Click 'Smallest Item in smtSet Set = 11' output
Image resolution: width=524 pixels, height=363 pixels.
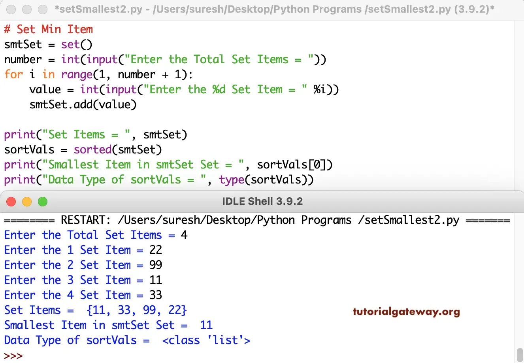click(108, 325)
